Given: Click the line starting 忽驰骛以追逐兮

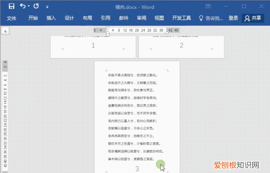Looking at the screenshot, I should 131,128.
